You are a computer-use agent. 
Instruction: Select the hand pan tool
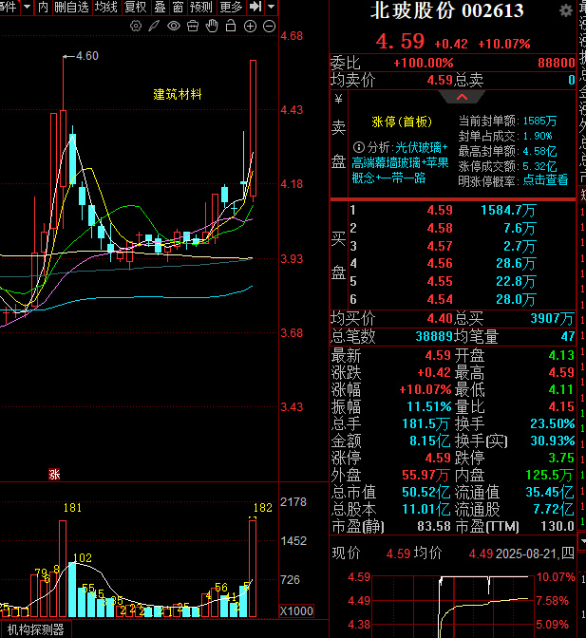click(x=212, y=26)
